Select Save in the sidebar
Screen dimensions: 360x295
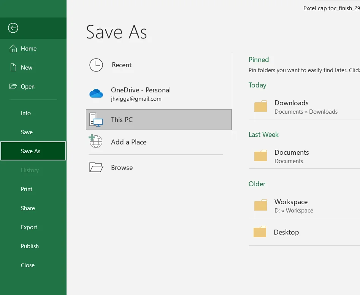coord(33,132)
